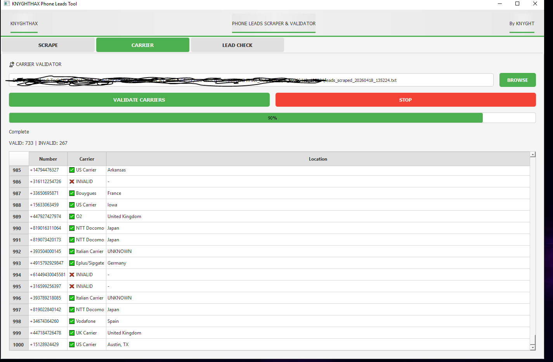
Task: Click the green check beside Bouygues
Action: click(x=72, y=193)
